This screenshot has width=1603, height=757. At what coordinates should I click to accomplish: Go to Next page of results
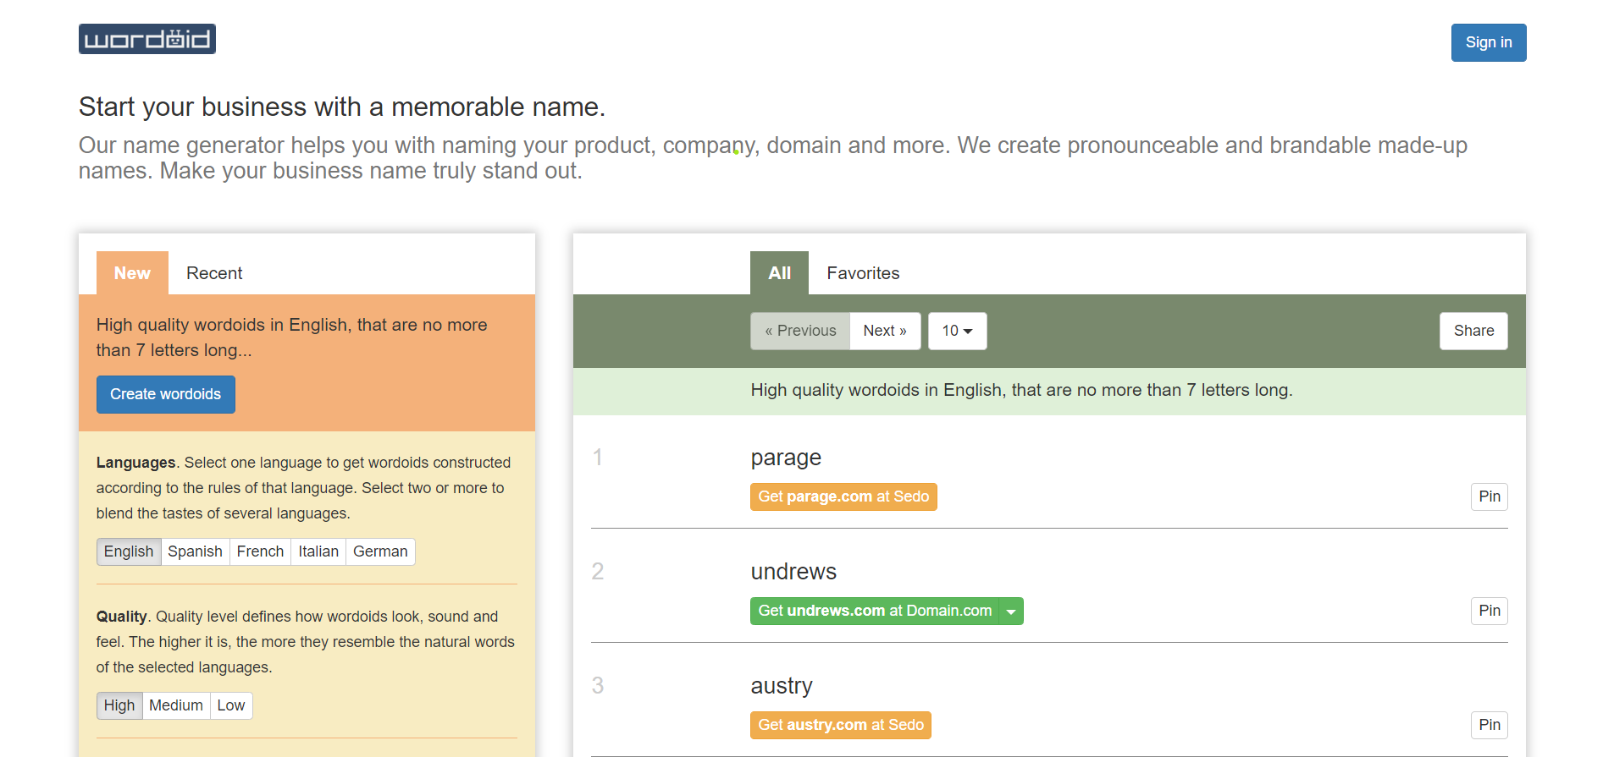point(884,331)
